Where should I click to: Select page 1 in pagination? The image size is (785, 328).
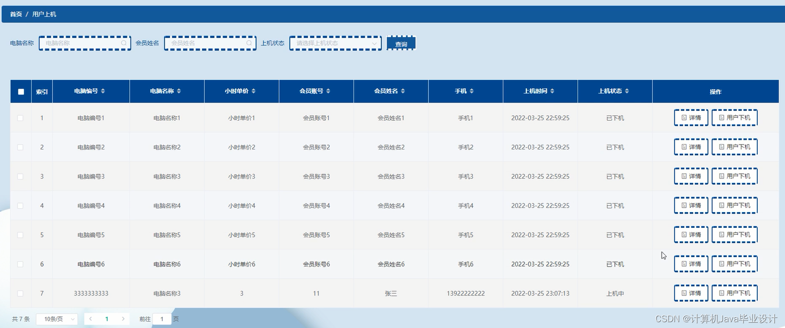point(107,319)
